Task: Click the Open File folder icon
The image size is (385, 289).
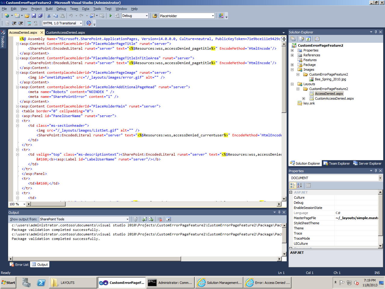Action: coord(27,16)
